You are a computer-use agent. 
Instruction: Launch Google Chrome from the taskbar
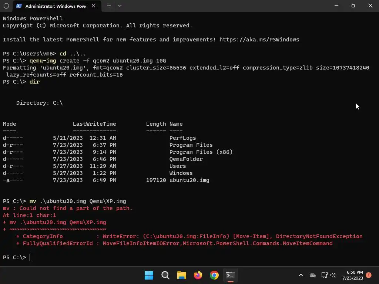214,275
